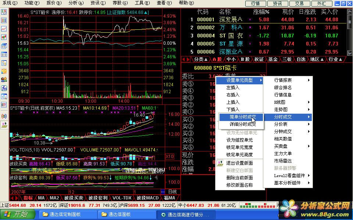This screenshot has height=220, width=353.
Task: Click the layout settings icon at sidebar bottom
Action: coord(4,125)
